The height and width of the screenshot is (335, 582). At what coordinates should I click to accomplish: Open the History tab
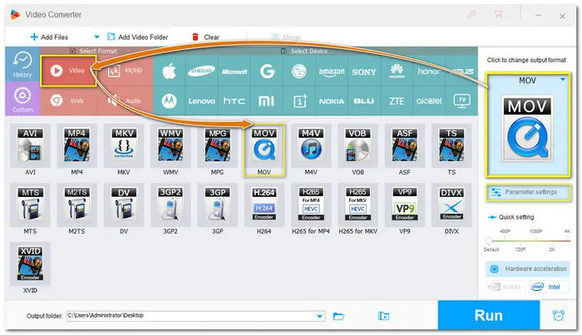22,65
